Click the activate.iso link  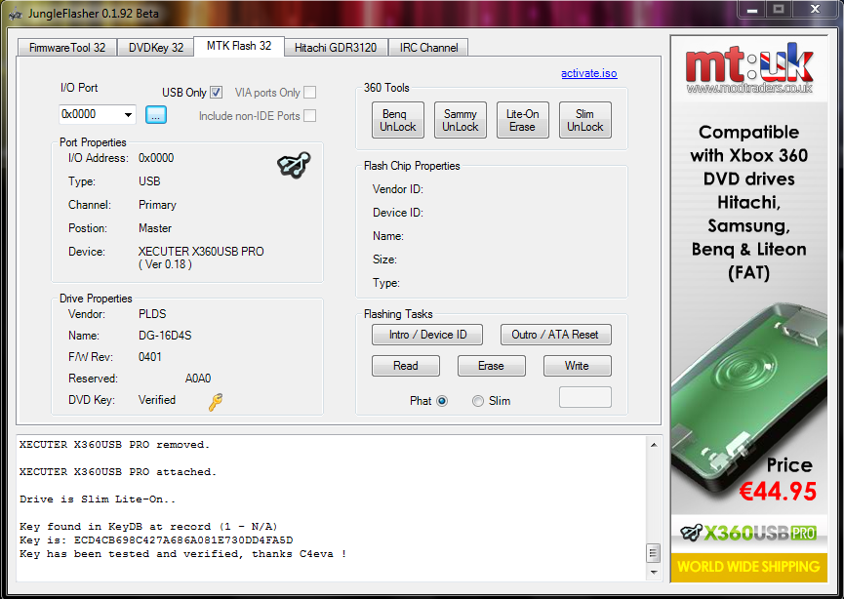pyautogui.click(x=589, y=73)
